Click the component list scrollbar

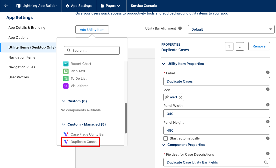pos(126,118)
